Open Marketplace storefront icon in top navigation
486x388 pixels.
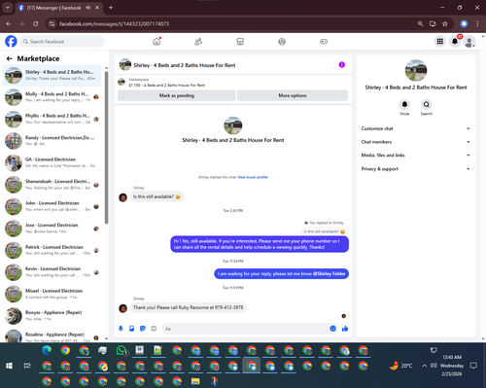click(240, 42)
